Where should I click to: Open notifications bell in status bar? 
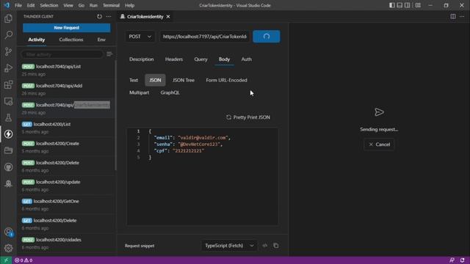tap(462, 260)
